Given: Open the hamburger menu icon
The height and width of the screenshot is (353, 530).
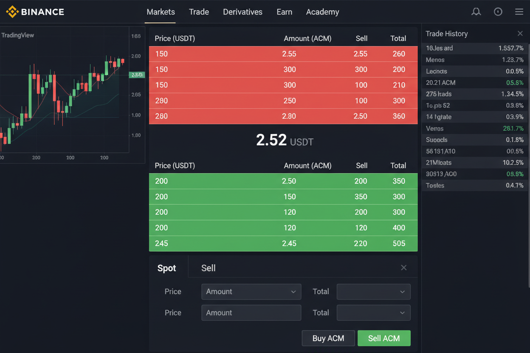Looking at the screenshot, I should [x=519, y=11].
